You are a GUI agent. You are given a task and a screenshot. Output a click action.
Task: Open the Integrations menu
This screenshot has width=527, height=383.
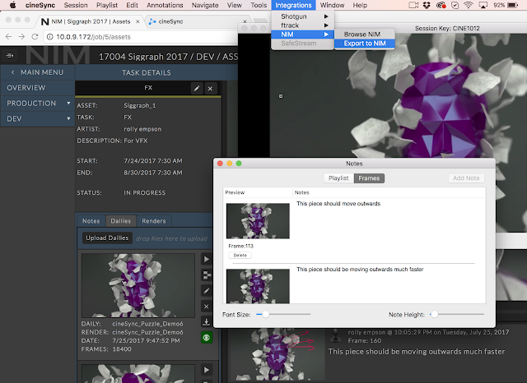293,5
